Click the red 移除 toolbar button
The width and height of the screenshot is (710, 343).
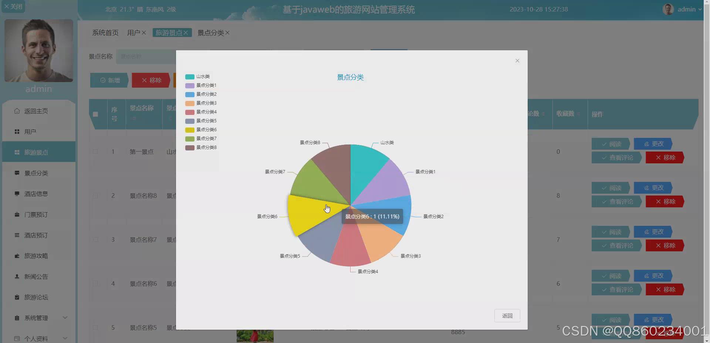pyautogui.click(x=152, y=80)
